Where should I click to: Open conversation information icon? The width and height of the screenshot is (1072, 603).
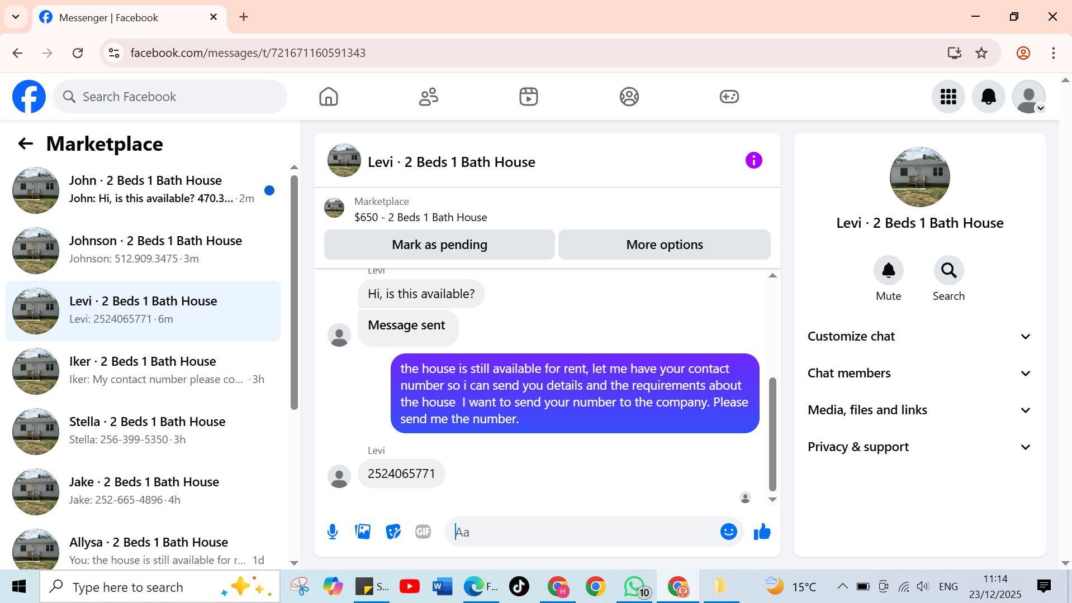(x=754, y=161)
